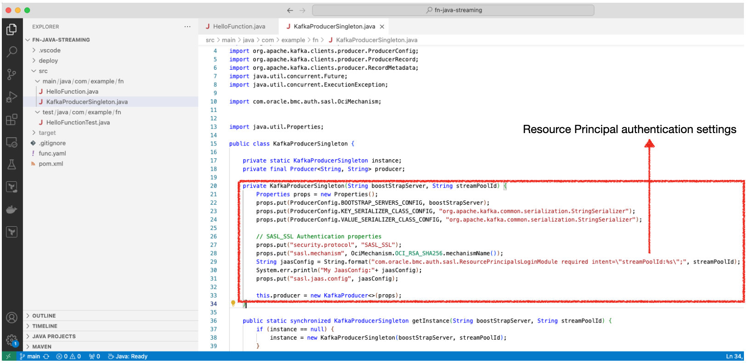This screenshot has width=749, height=363.
Task: Open the Explorer view in activity bar
Action: 12,29
